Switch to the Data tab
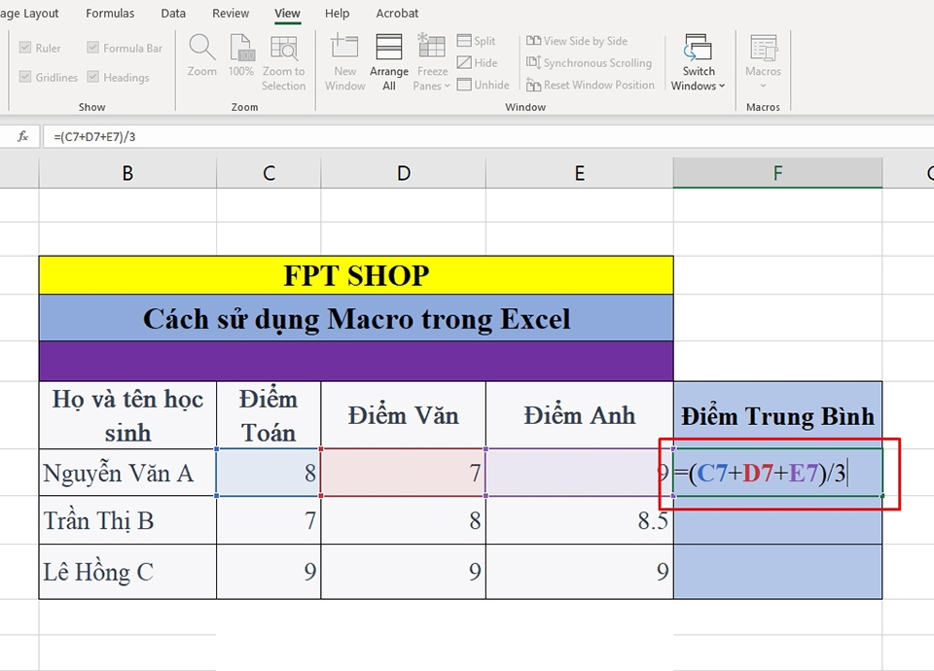Image resolution: width=934 pixels, height=671 pixels. [x=173, y=13]
